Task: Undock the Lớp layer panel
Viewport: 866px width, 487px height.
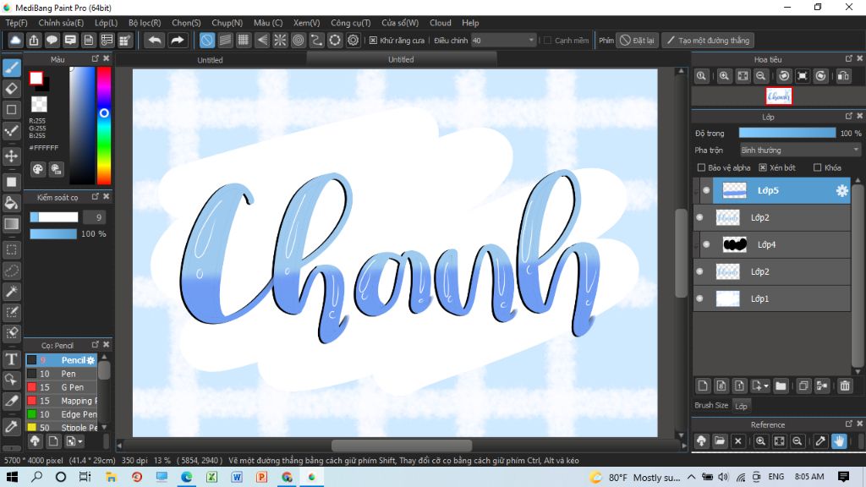Action: [x=849, y=116]
